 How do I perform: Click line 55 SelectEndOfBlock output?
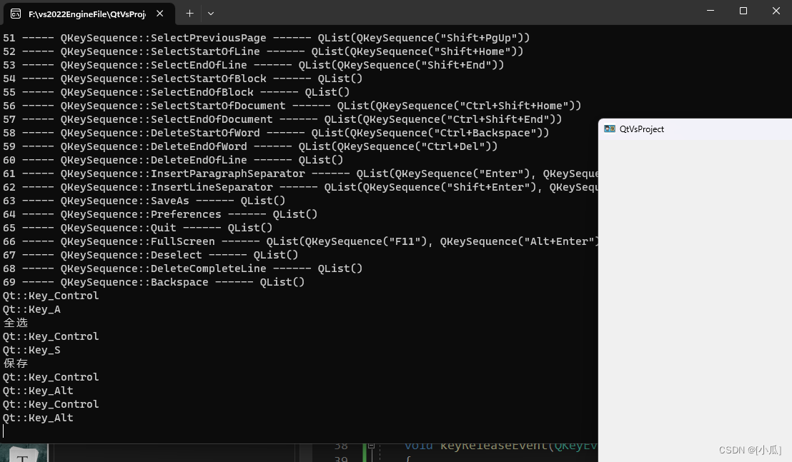[x=177, y=92]
